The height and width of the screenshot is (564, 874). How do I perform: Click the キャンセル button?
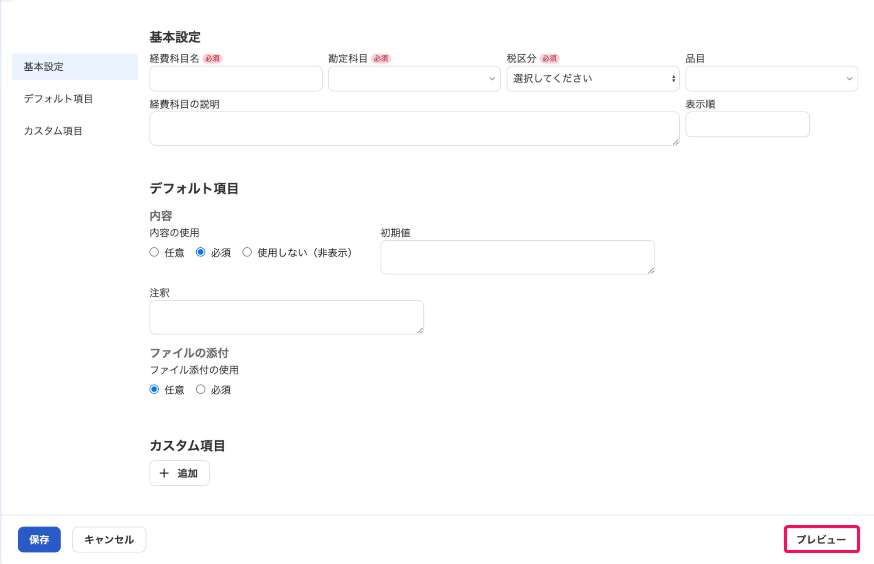pos(109,540)
